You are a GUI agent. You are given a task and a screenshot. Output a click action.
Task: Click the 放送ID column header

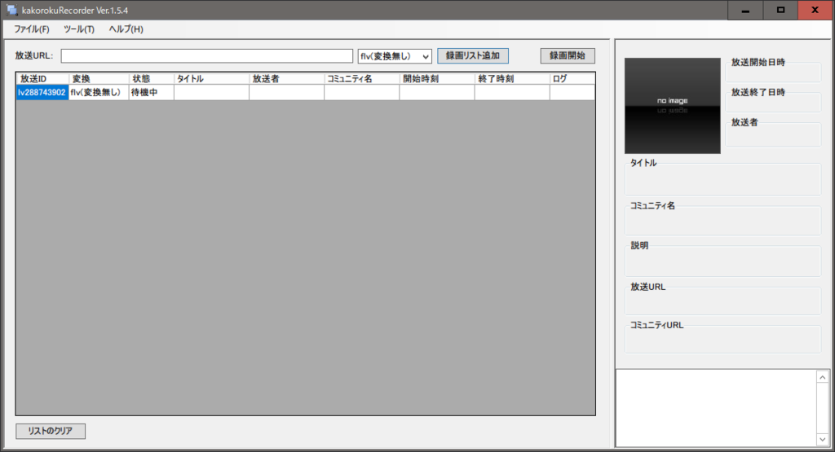click(x=42, y=79)
